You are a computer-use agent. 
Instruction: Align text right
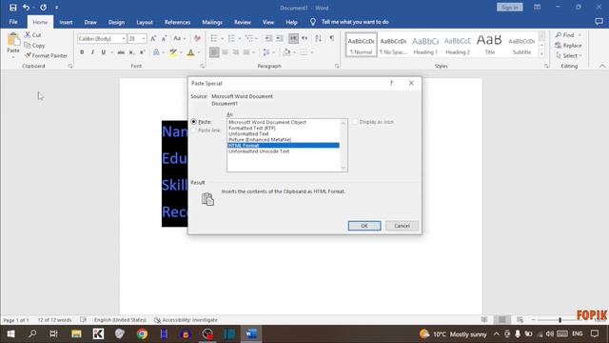(x=236, y=52)
